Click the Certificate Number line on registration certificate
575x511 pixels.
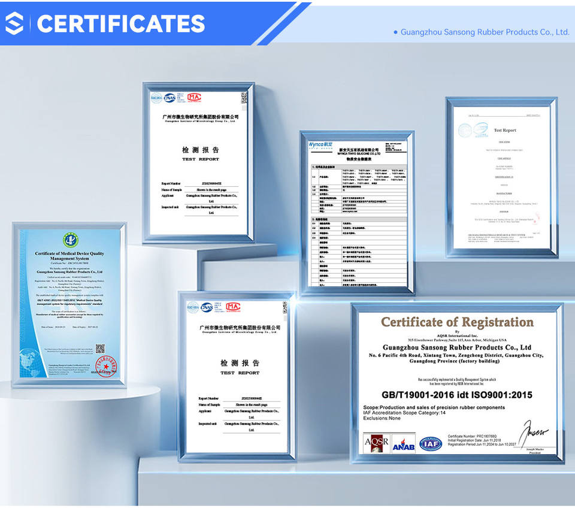(x=472, y=436)
